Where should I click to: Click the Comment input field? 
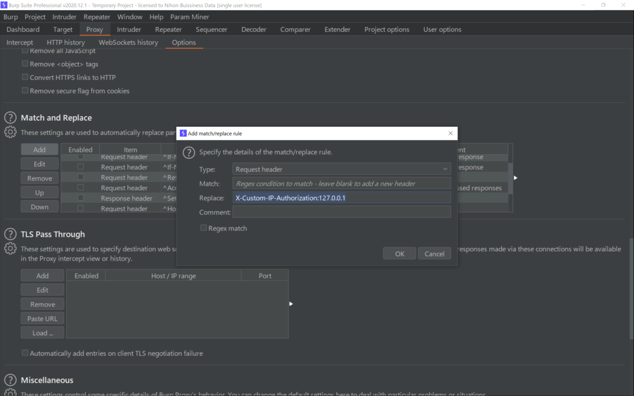click(x=341, y=212)
